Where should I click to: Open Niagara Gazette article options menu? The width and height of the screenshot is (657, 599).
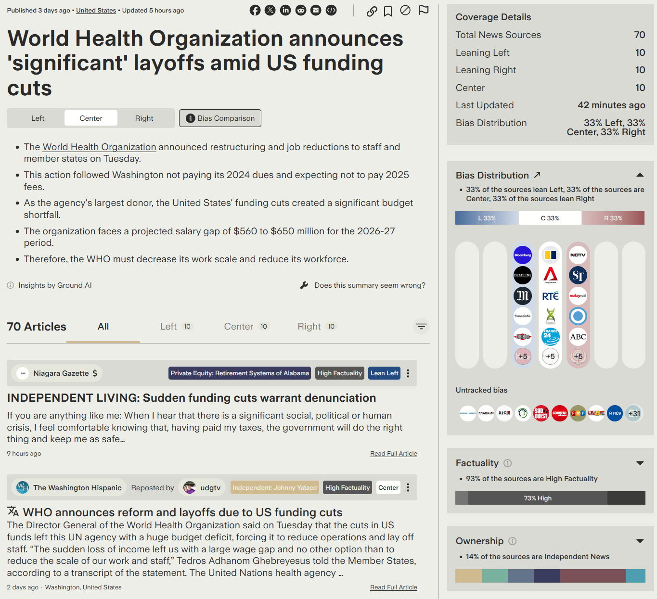point(408,373)
